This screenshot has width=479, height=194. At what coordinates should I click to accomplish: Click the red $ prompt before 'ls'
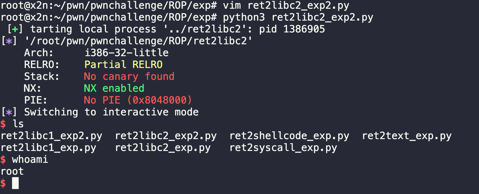[x=3, y=124]
